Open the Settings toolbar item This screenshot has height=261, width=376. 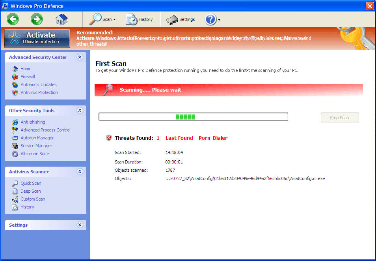tap(180, 19)
